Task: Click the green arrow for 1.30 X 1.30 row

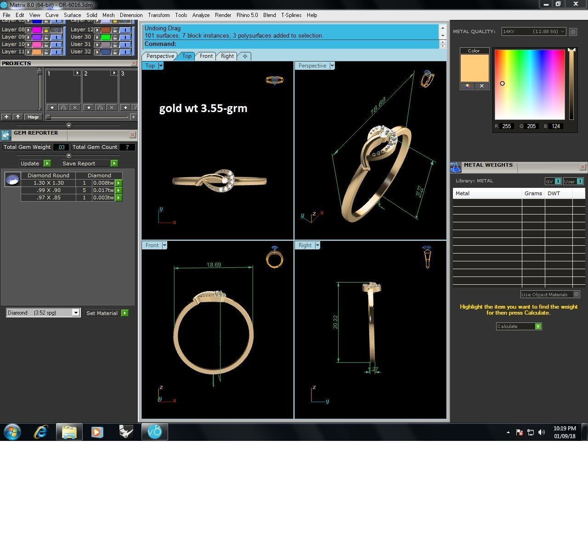Action: 119,183
